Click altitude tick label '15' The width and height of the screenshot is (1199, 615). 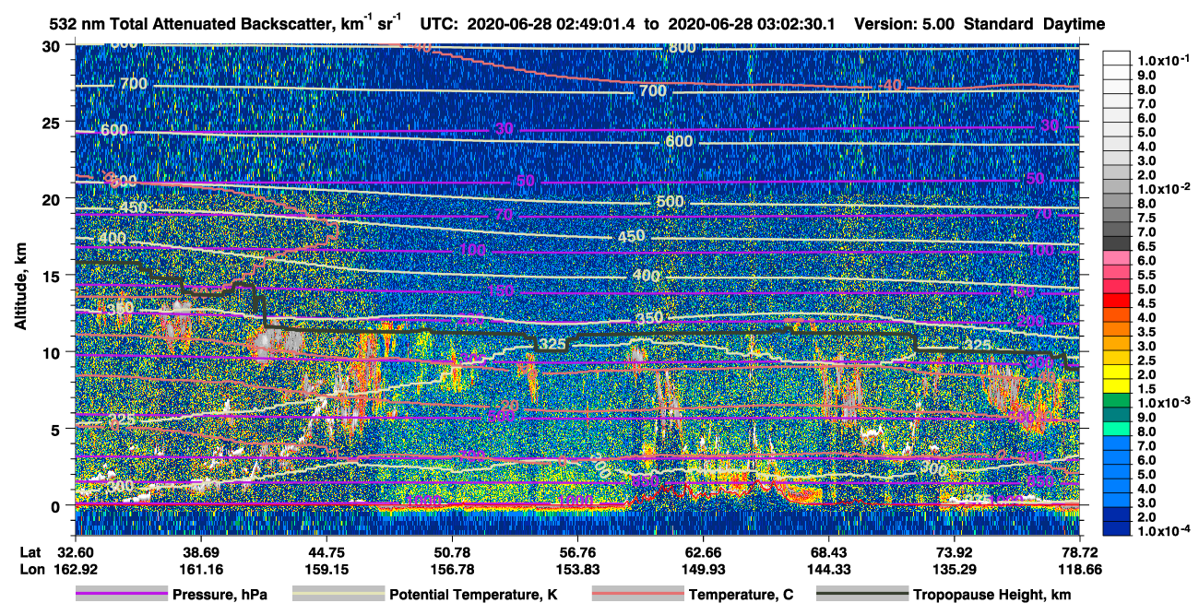coord(53,275)
